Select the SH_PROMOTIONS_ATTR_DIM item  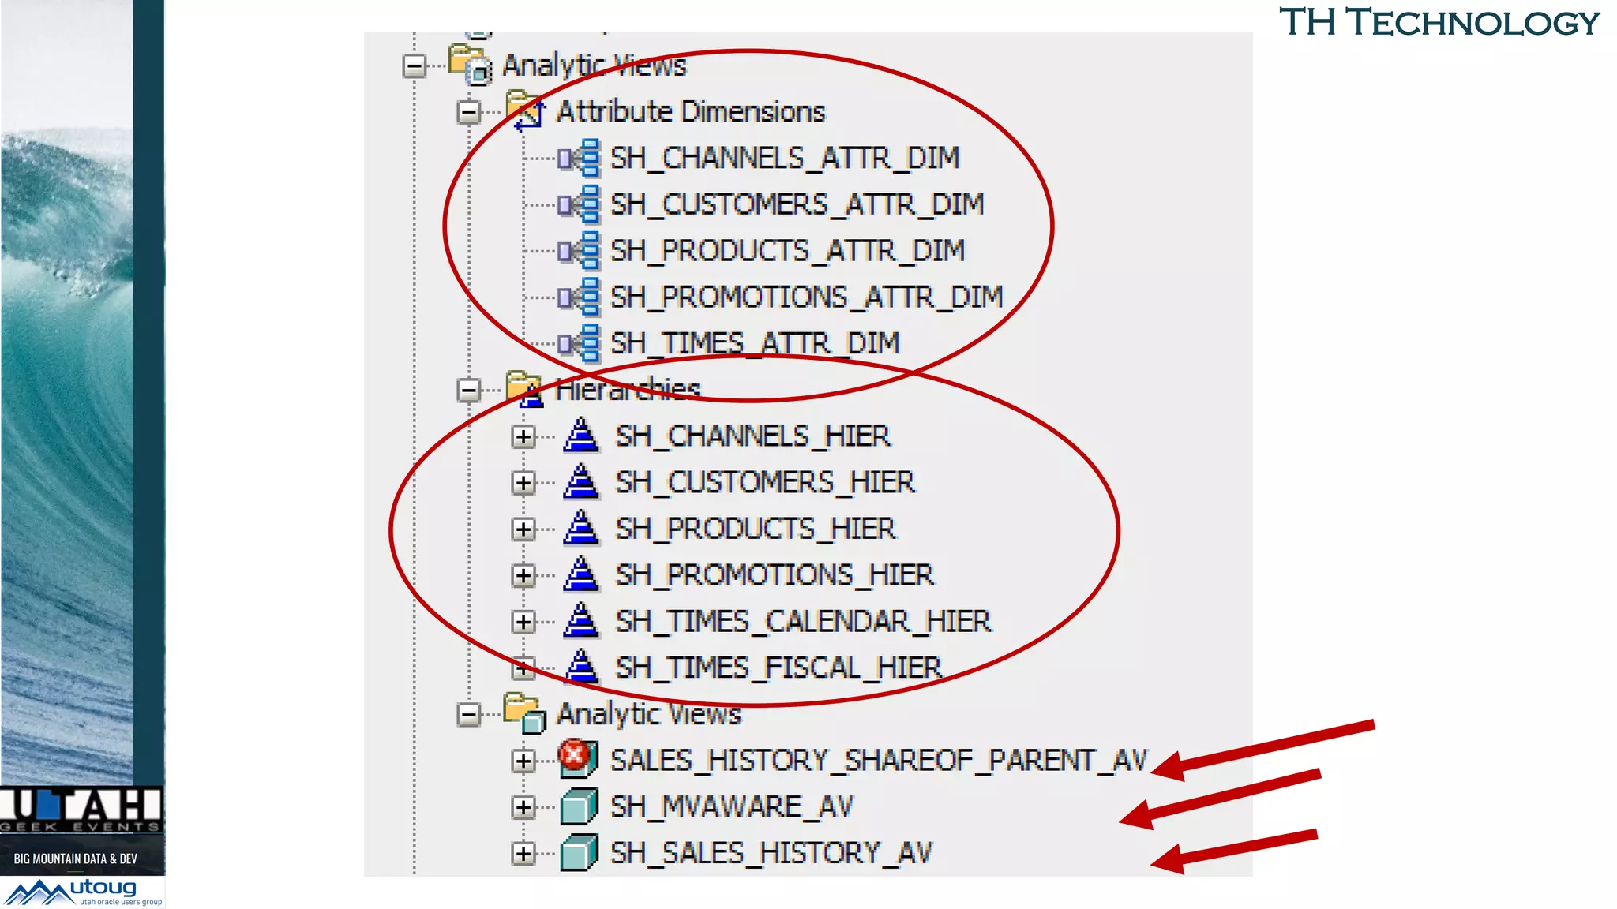point(806,297)
